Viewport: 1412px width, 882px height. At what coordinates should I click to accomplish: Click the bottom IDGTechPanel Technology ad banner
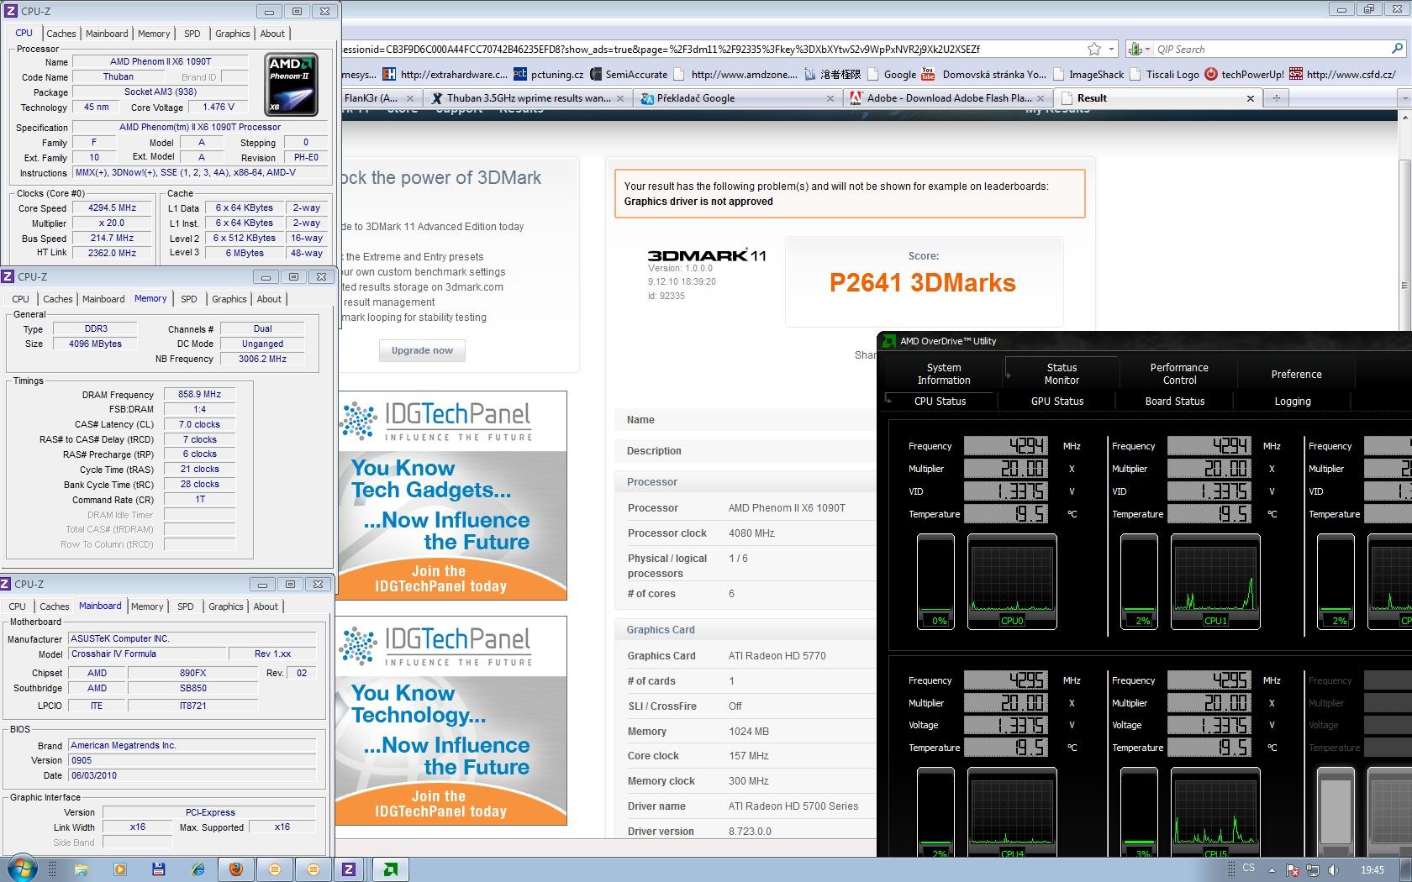point(451,721)
